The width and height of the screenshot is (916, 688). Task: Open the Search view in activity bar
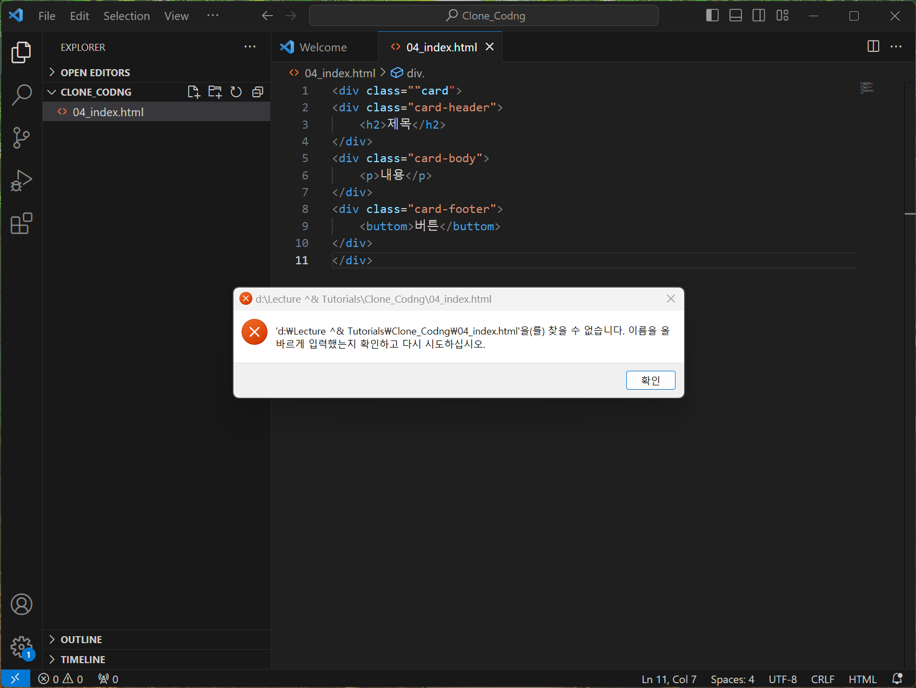[21, 95]
